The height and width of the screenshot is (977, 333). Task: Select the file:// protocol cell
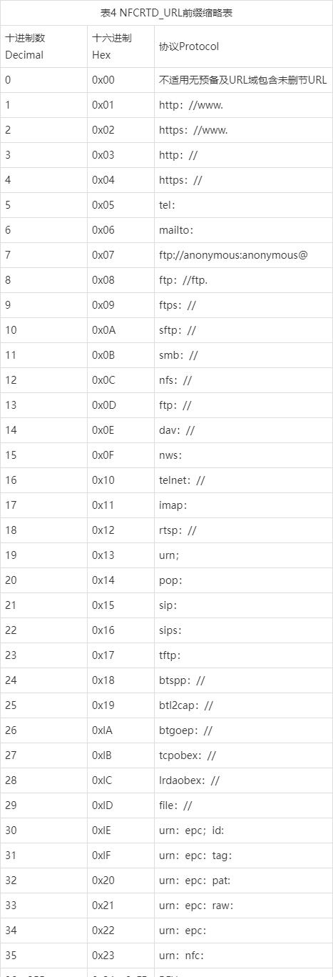point(243,805)
